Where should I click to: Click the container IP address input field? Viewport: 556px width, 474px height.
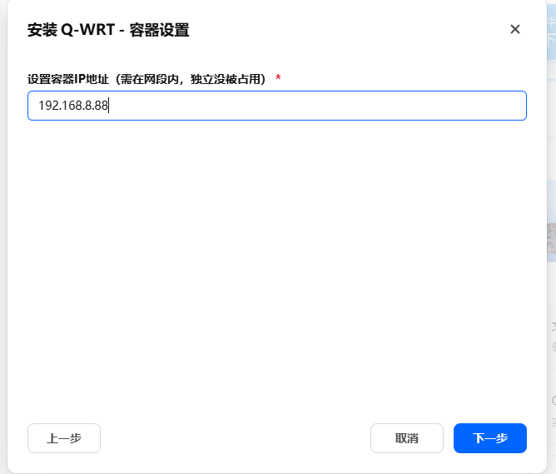point(276,106)
